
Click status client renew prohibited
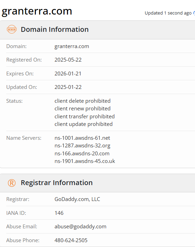click(82, 109)
